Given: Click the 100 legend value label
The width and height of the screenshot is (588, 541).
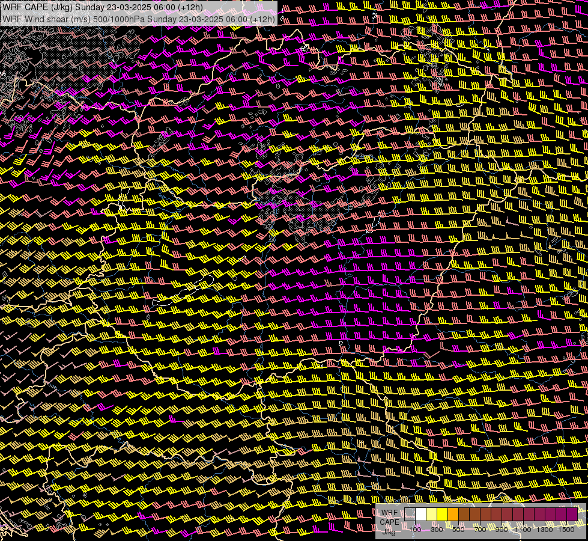Looking at the screenshot, I should (415, 530).
